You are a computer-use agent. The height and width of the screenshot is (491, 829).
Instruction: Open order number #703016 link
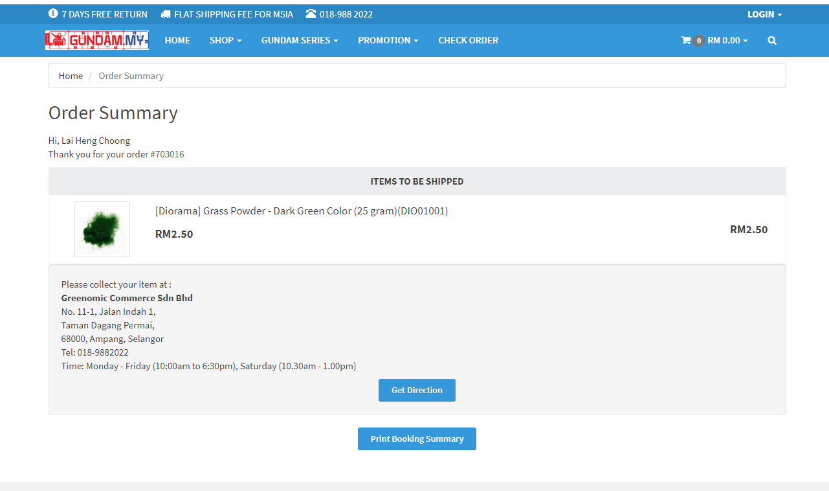click(167, 154)
